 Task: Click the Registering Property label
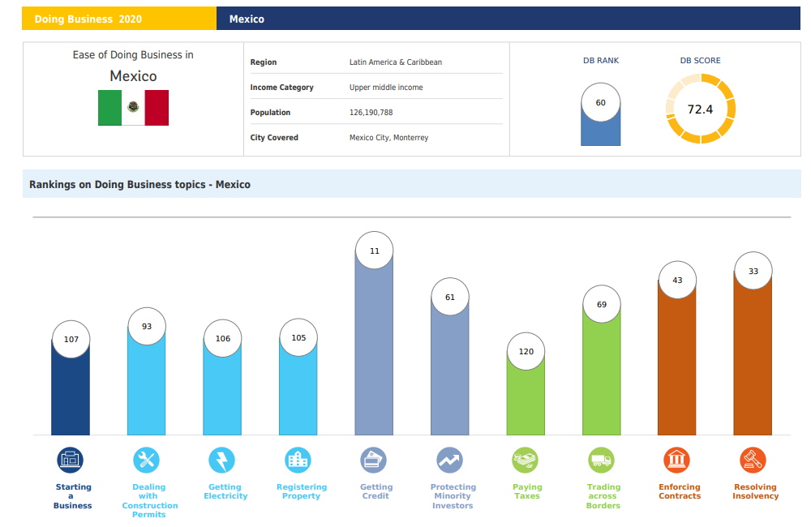(x=302, y=491)
